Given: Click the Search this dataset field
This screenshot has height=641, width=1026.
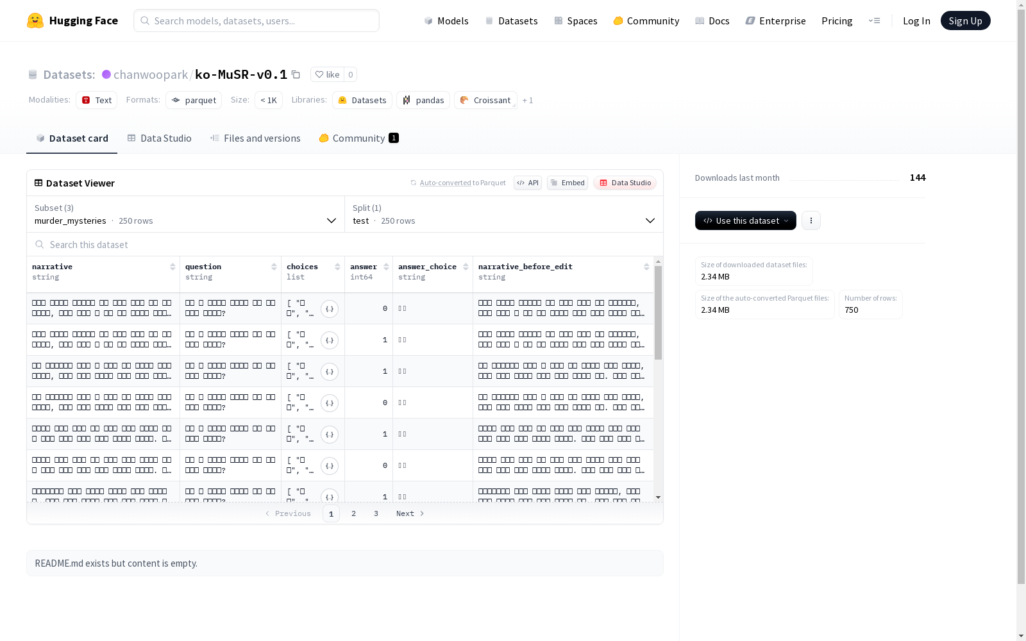Looking at the screenshot, I should [345, 244].
